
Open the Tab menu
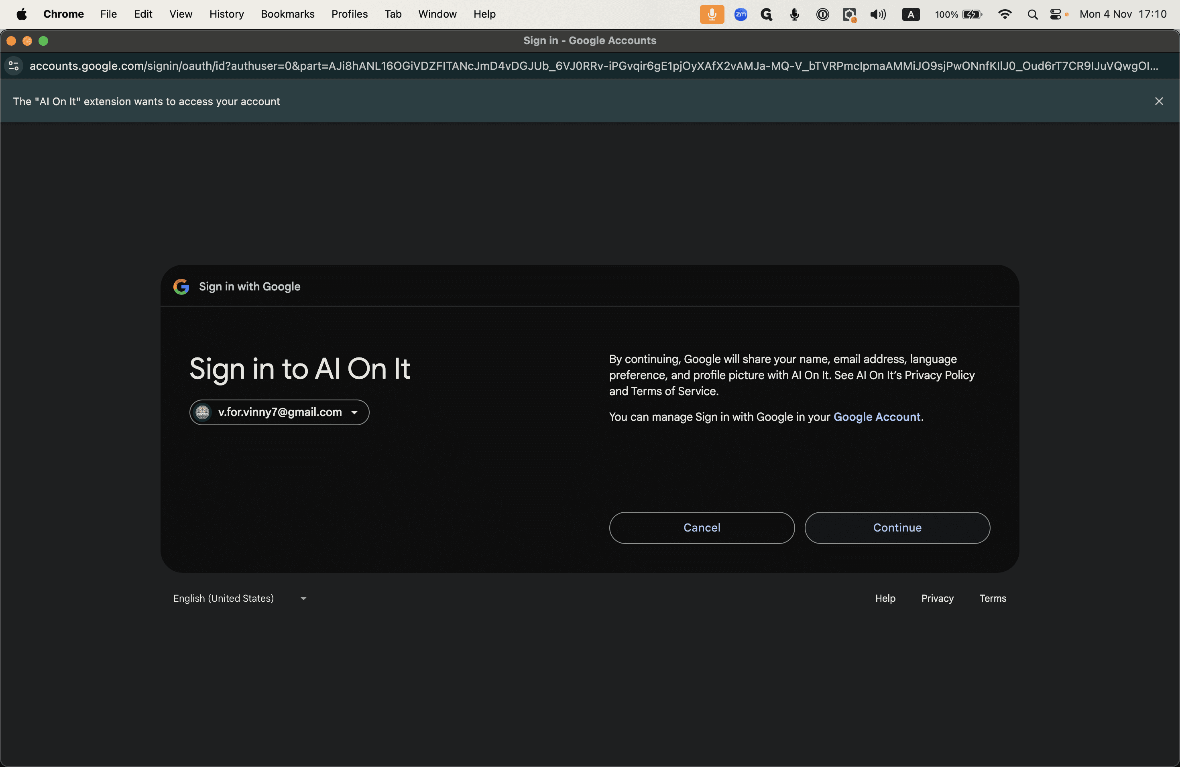tap(393, 14)
